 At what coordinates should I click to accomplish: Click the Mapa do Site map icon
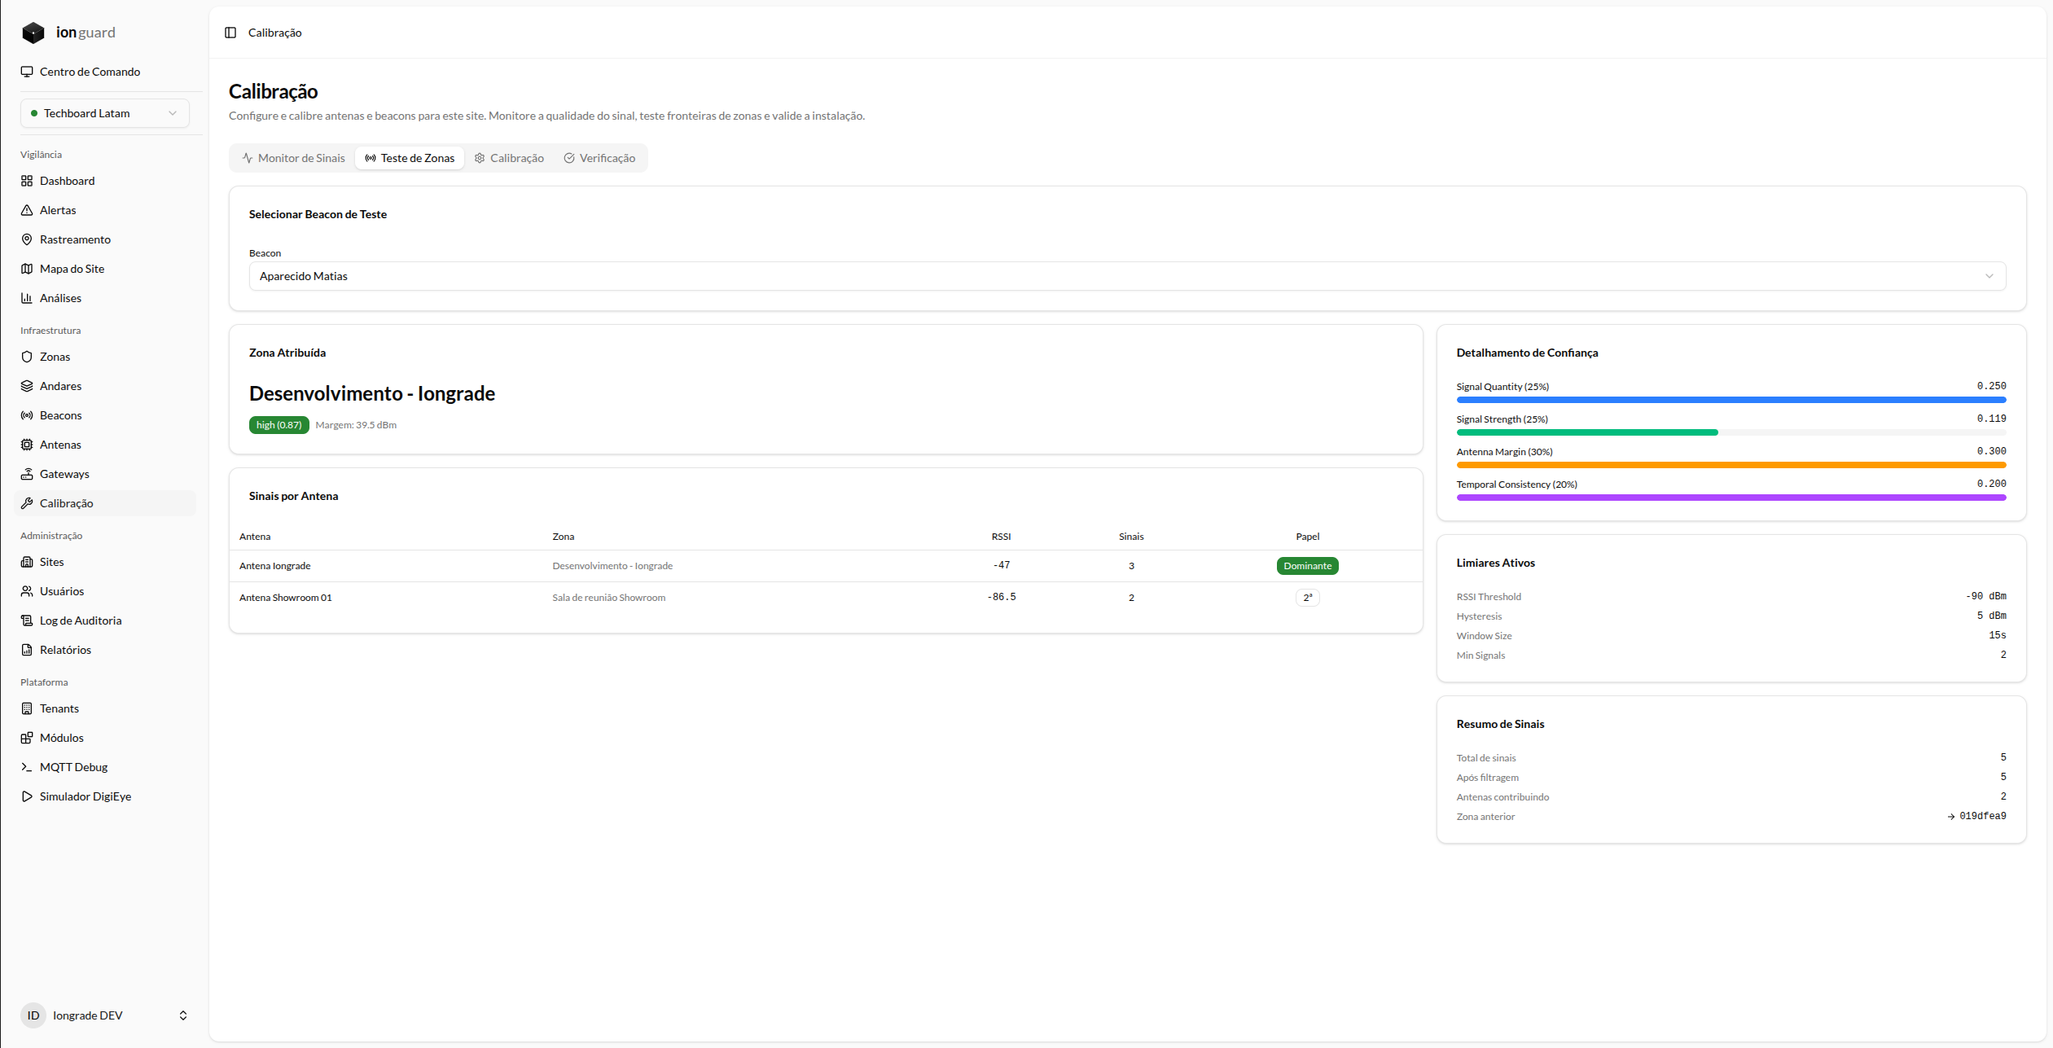tap(27, 269)
